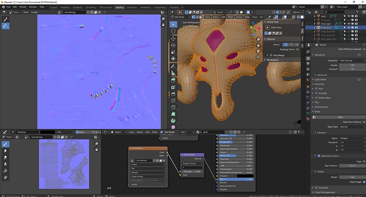Enable the Motion Blur checkbox
Image resolution: width=366 pixels, height=197 pixels.
[316, 98]
